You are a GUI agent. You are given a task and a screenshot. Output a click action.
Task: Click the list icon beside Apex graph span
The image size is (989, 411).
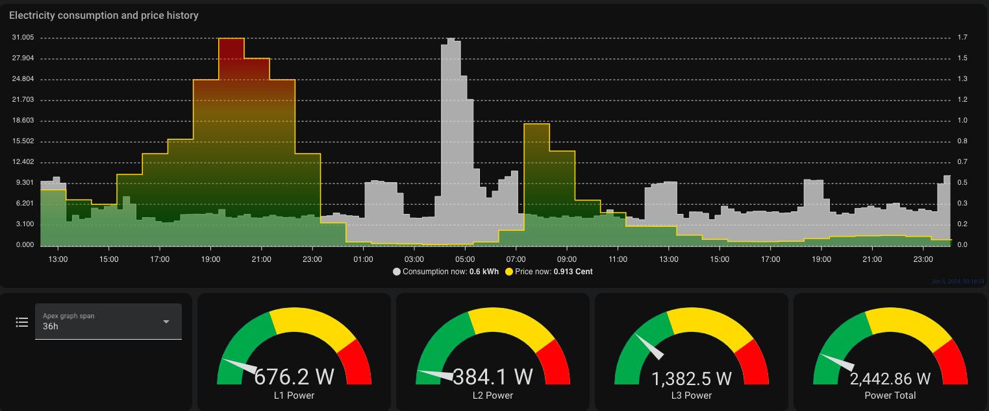[x=21, y=322]
